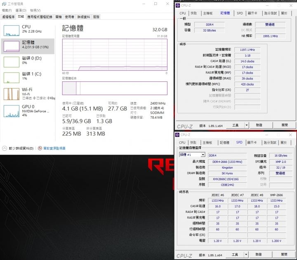The image size is (297, 260).
Task: Click the resource monitor icon beside 開啟資源監視器
Action: point(40,148)
